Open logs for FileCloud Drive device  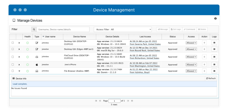tap(214, 57)
